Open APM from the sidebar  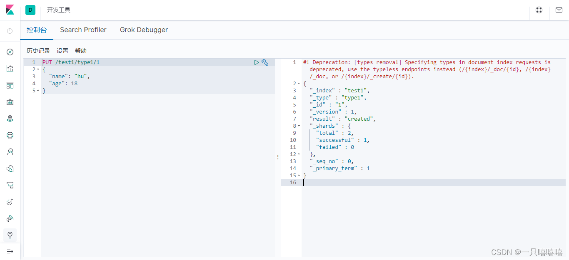pos(10,185)
